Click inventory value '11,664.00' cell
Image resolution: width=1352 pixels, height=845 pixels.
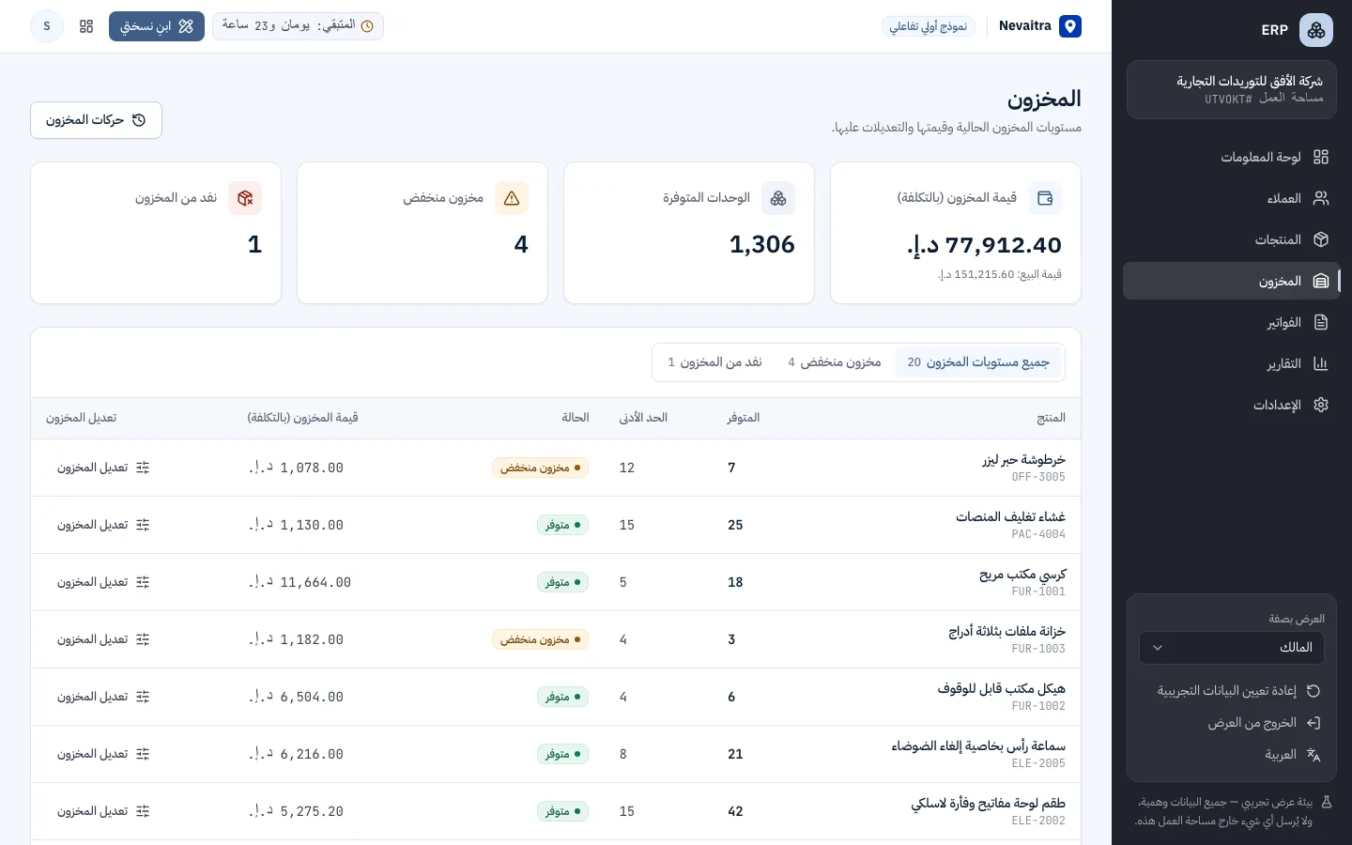click(300, 582)
